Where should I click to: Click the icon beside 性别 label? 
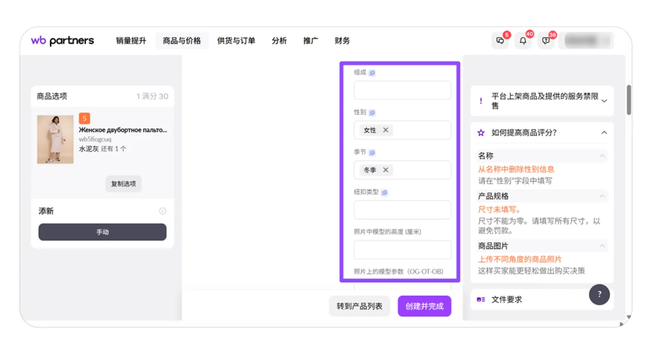pyautogui.click(x=372, y=113)
